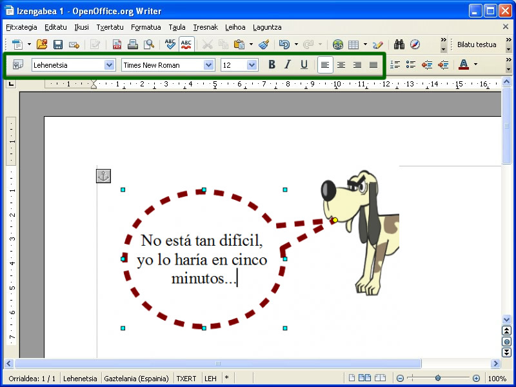Viewport: 516px width, 387px height.
Task: Export directly as PDF icon
Action: (117, 45)
